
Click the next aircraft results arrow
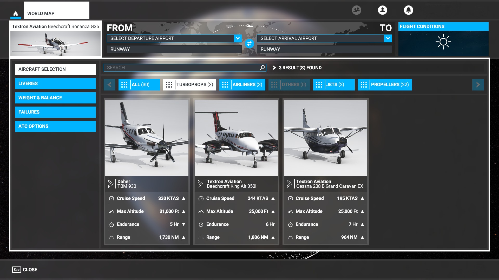pyautogui.click(x=478, y=85)
